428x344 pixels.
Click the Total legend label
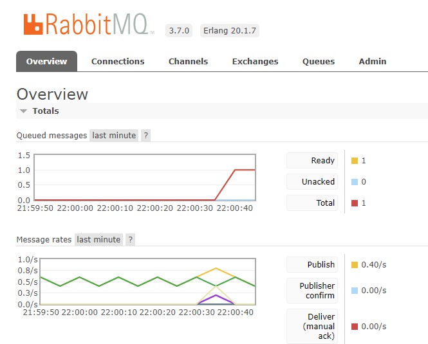tap(312, 203)
